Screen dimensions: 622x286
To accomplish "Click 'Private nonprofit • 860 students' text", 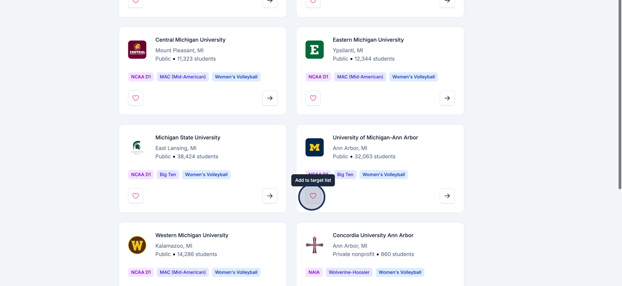I will [x=373, y=254].
